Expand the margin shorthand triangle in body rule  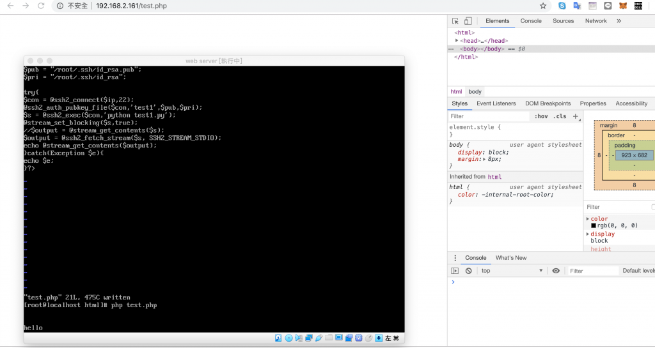(x=485, y=159)
